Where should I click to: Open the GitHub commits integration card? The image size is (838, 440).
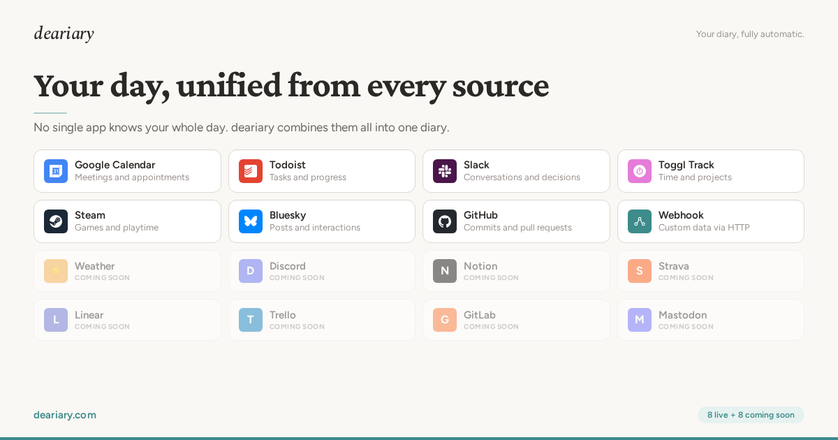point(516,221)
